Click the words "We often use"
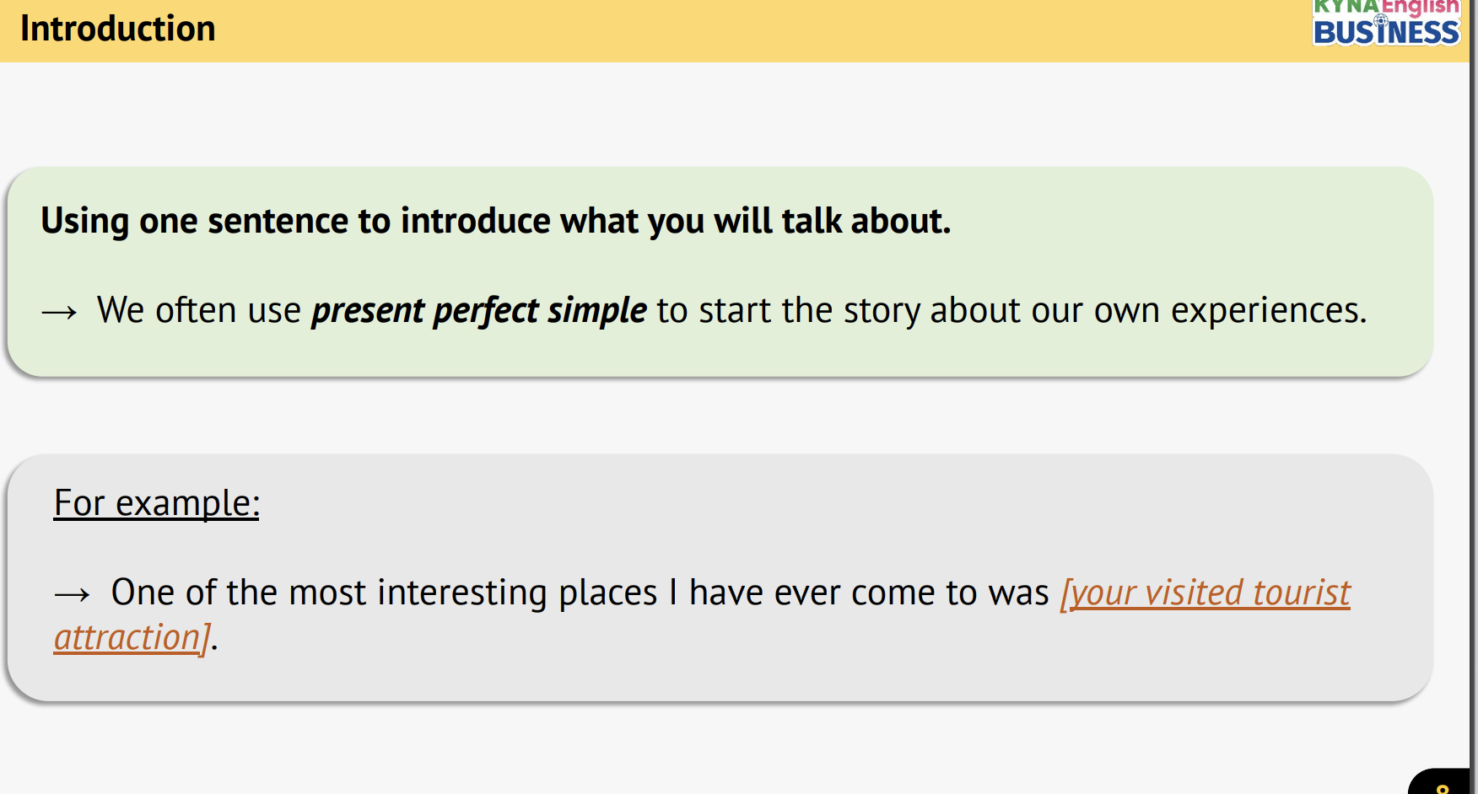The width and height of the screenshot is (1478, 794). 199,310
